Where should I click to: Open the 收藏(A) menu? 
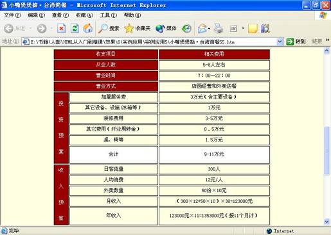point(84,15)
